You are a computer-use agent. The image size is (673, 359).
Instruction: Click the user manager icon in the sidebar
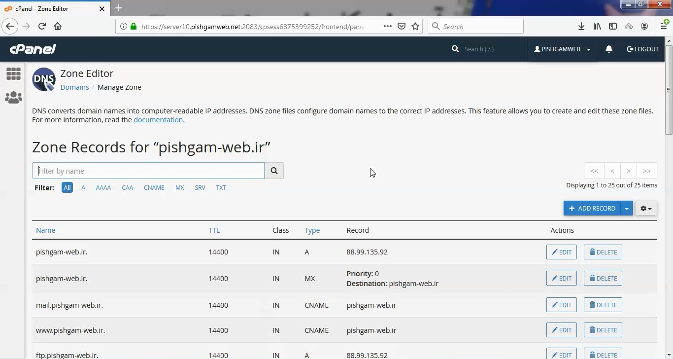(13, 97)
